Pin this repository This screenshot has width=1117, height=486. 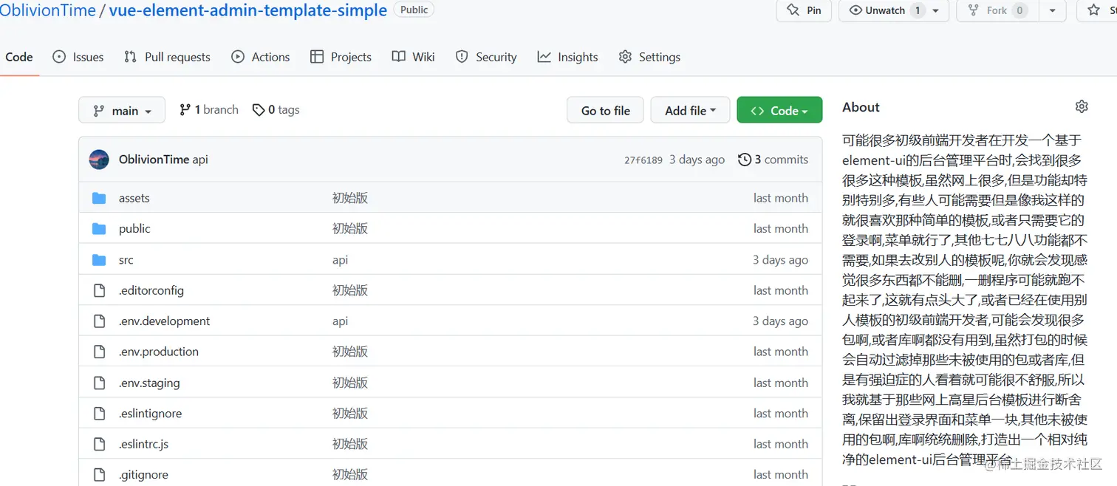click(x=804, y=10)
